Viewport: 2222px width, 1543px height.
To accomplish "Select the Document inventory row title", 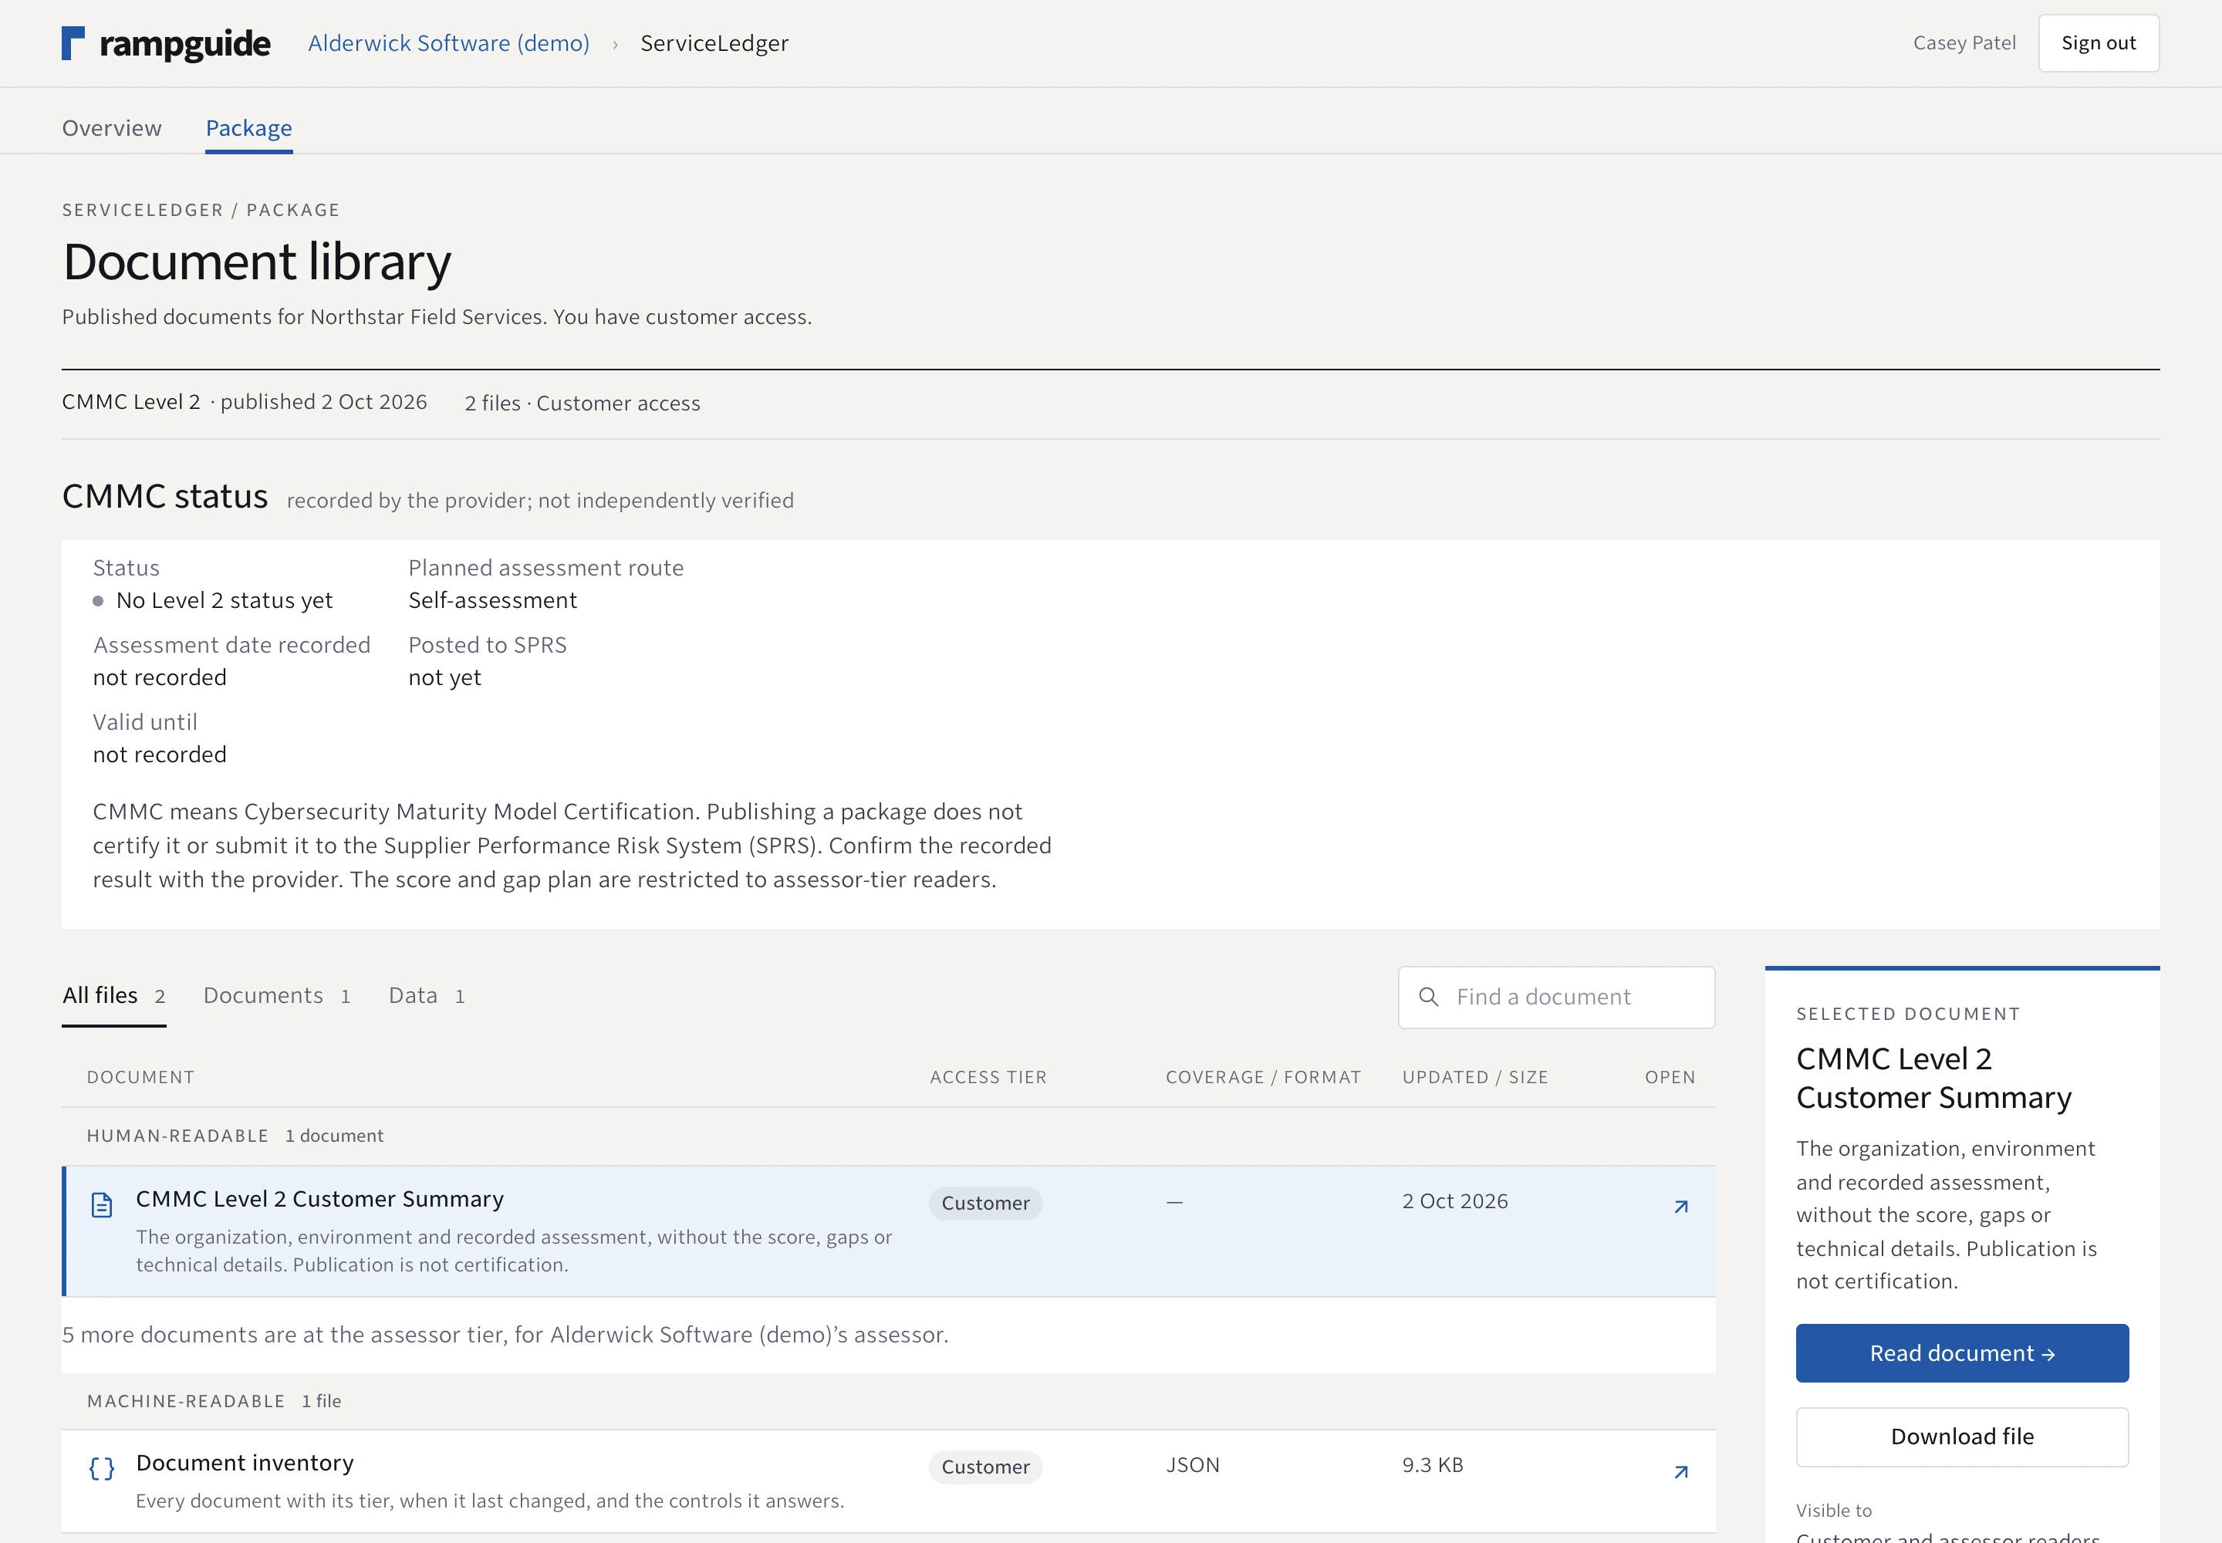I will click(x=245, y=1463).
